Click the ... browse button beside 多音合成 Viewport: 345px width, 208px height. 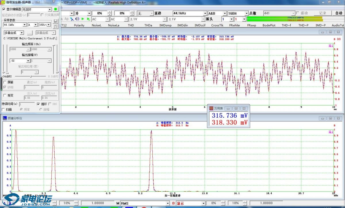point(30,33)
